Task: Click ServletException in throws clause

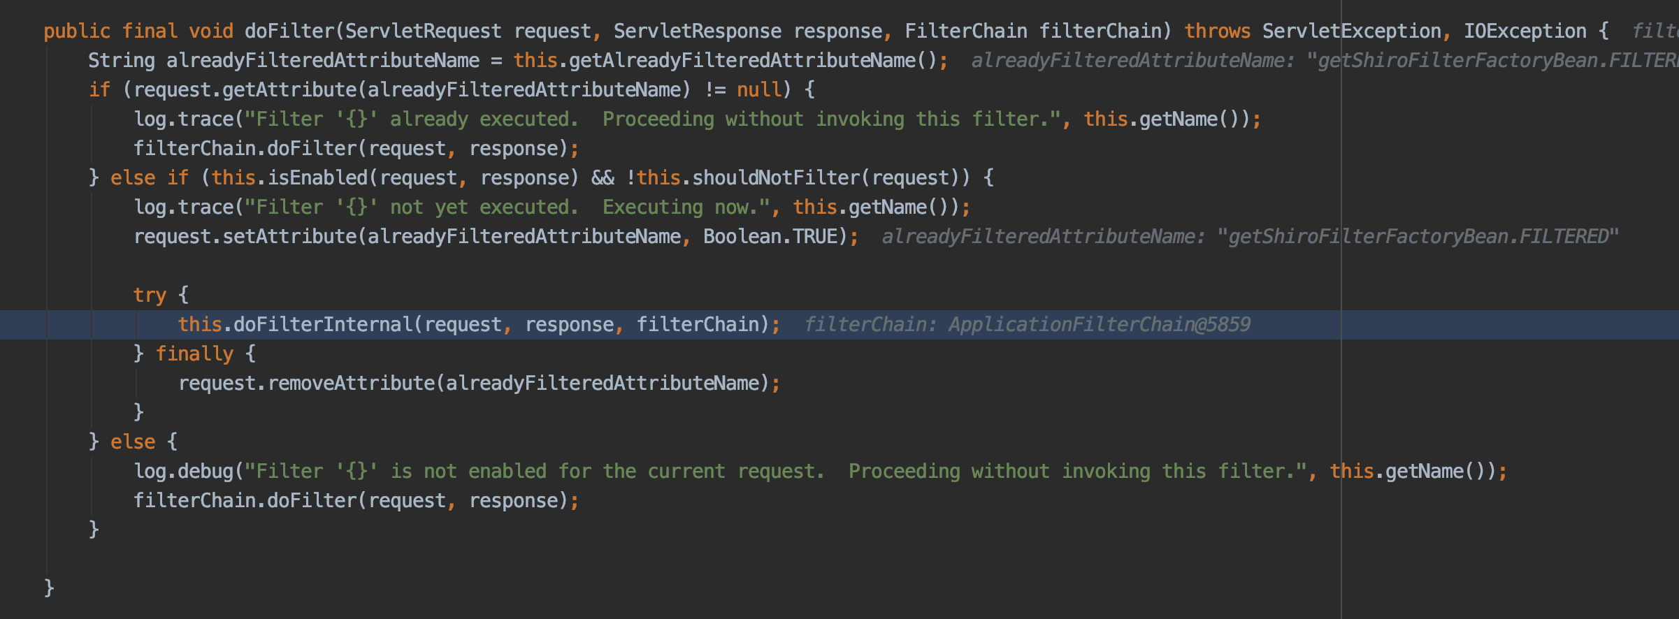Action: tap(1352, 31)
